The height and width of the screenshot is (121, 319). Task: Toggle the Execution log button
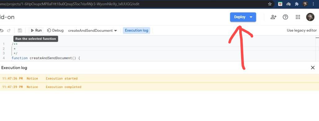137,31
